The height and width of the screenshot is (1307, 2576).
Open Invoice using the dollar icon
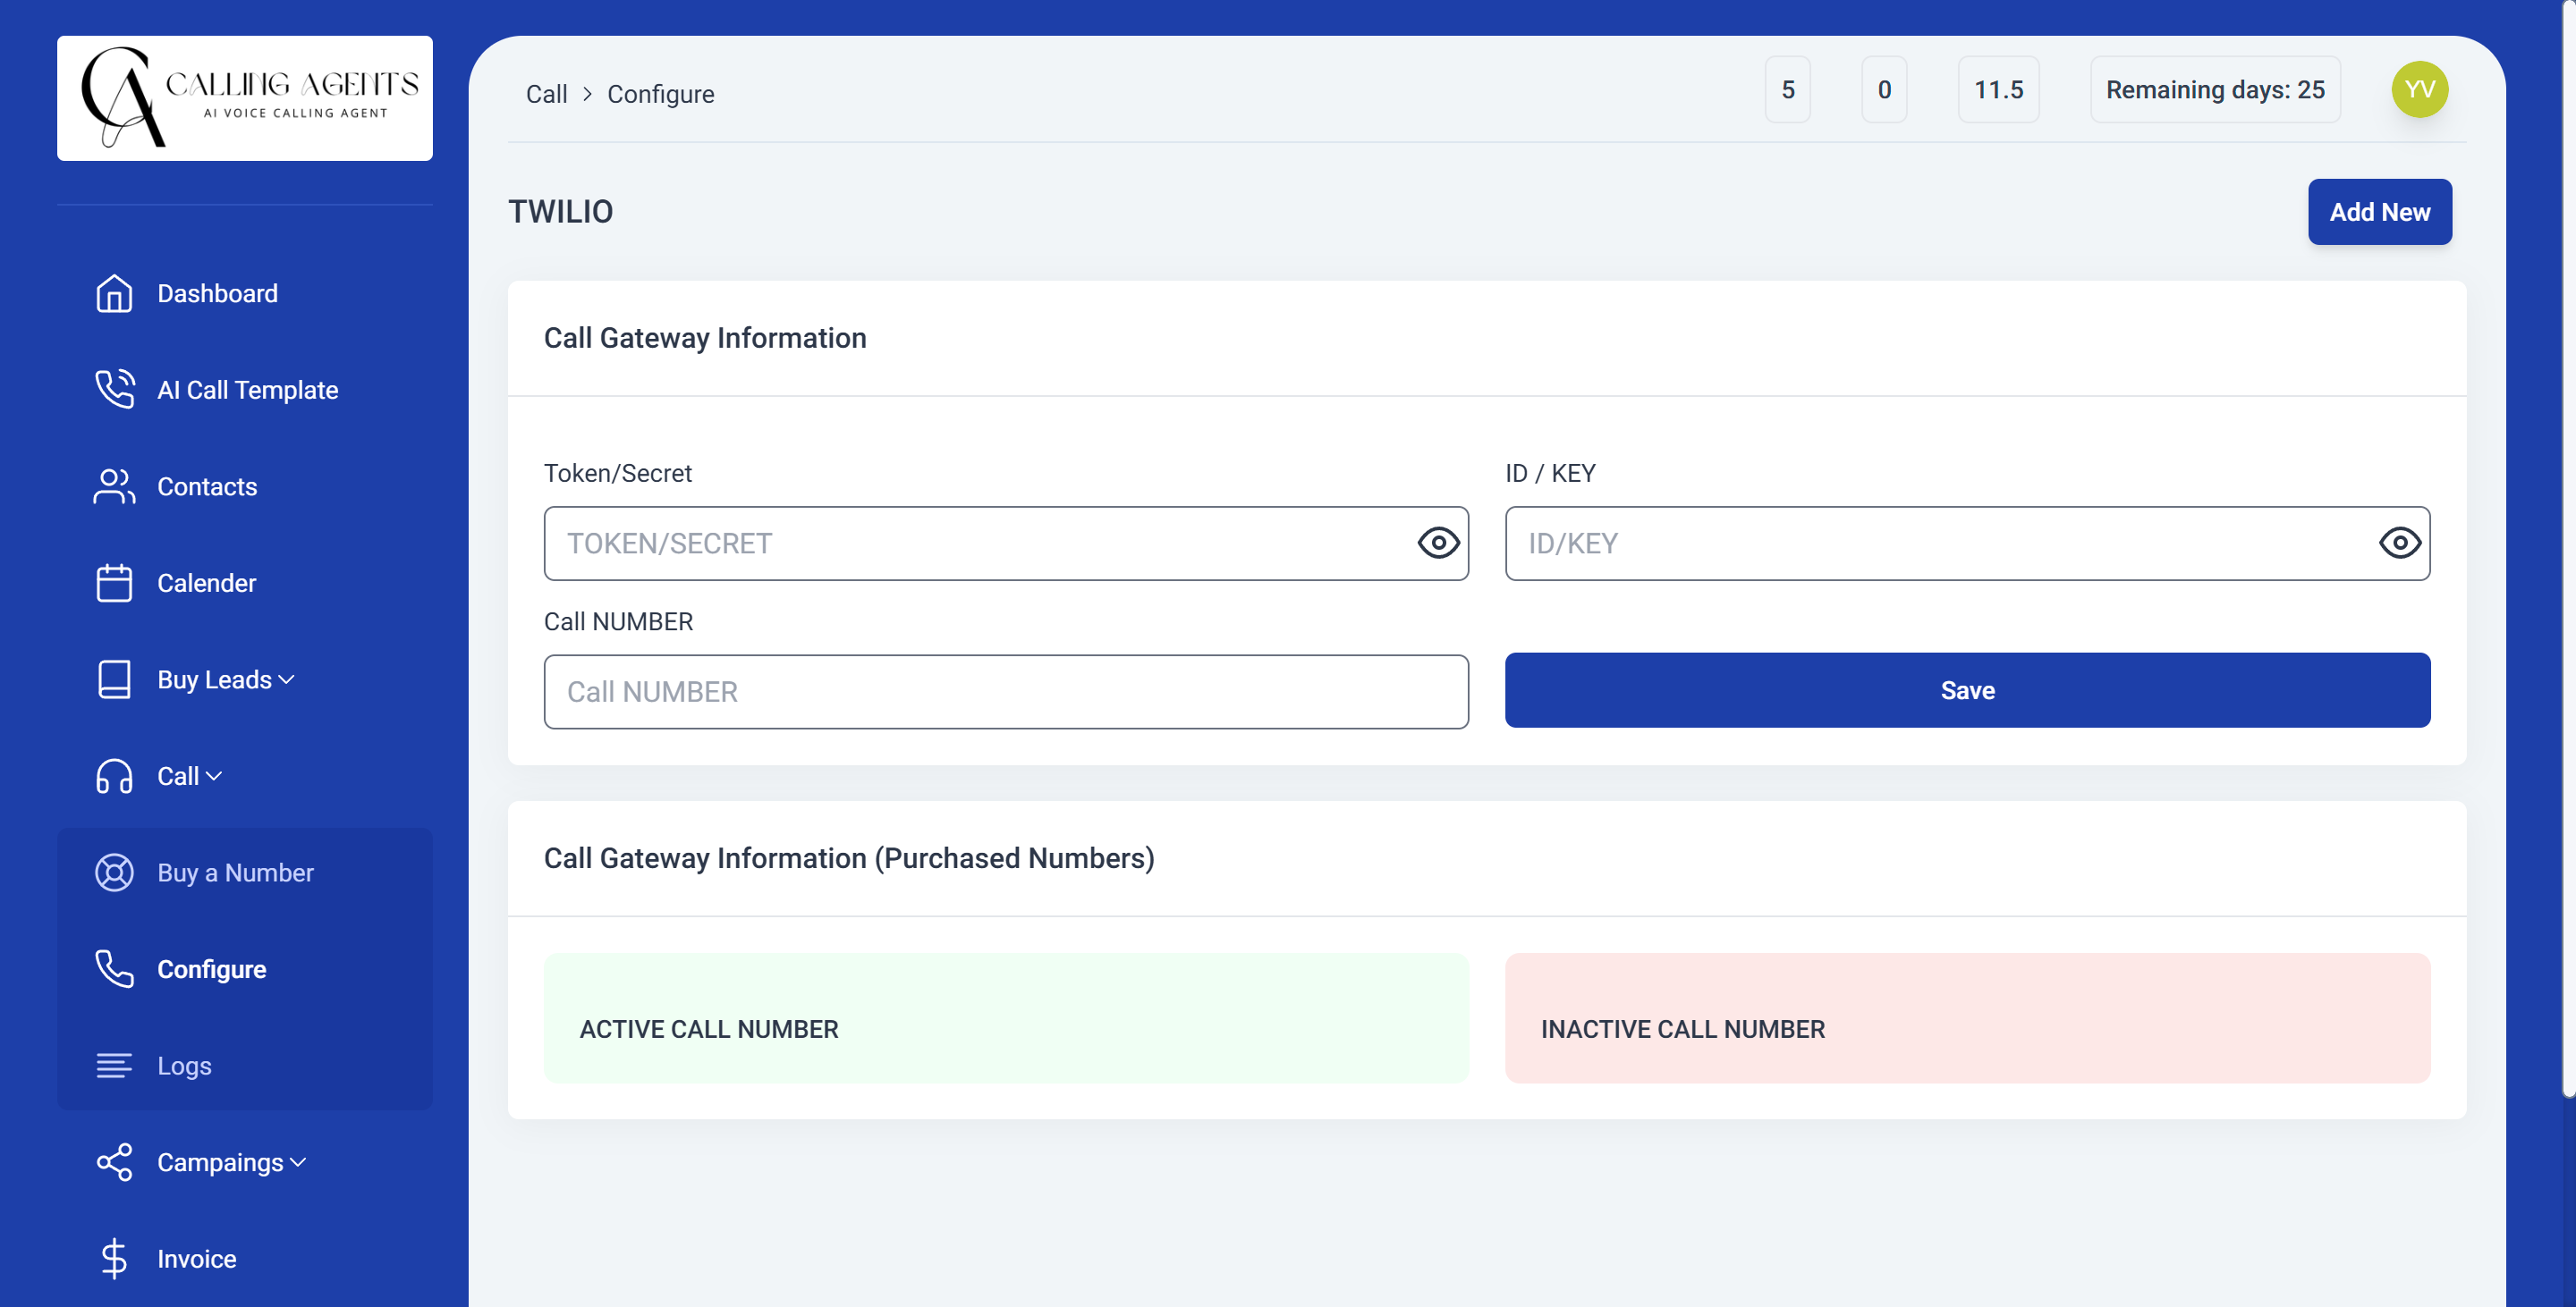coord(114,1258)
